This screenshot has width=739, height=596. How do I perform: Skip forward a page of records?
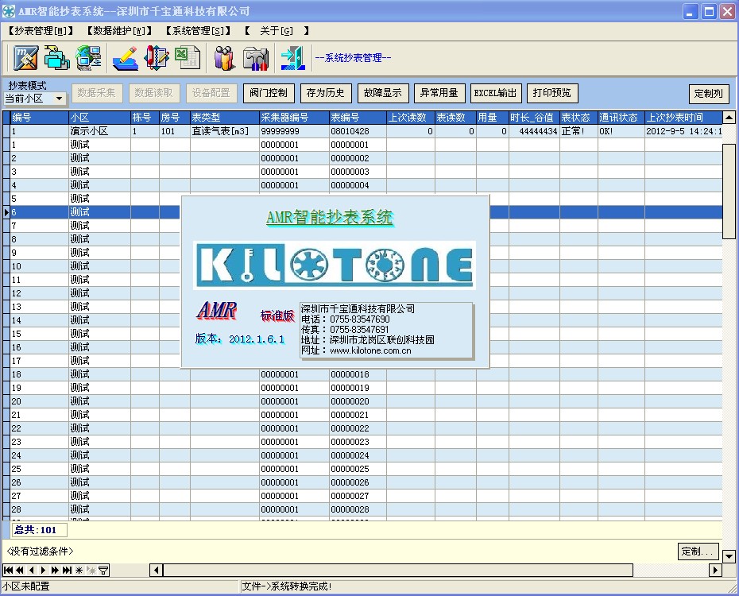click(55, 570)
